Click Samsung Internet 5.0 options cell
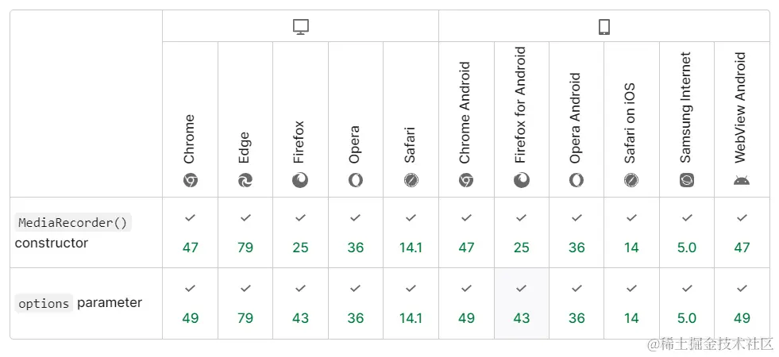Screen dimensions: 779x357 pos(687,304)
